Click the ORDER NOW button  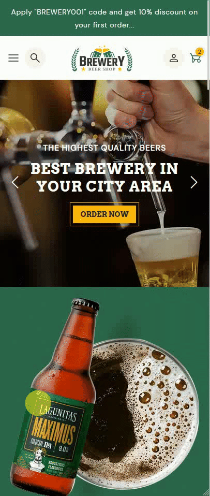click(104, 214)
